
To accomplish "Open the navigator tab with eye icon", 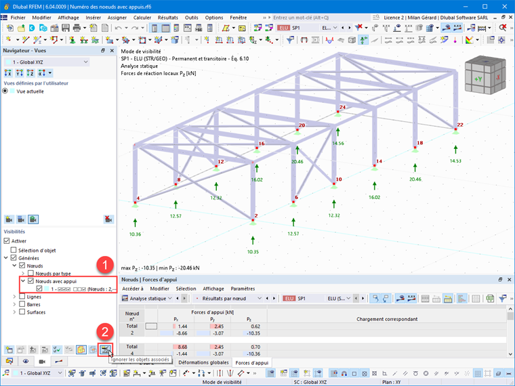I will (x=26, y=362).
